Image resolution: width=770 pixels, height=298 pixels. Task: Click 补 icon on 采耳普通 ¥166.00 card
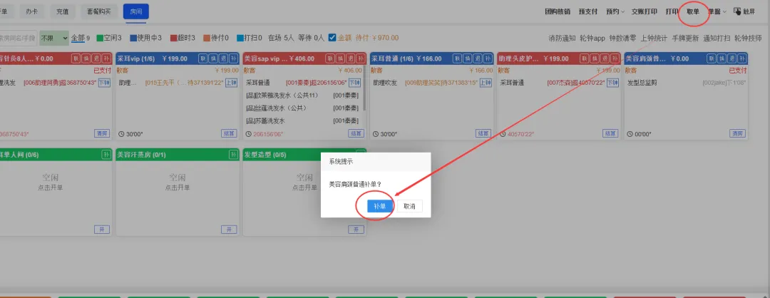click(488, 58)
